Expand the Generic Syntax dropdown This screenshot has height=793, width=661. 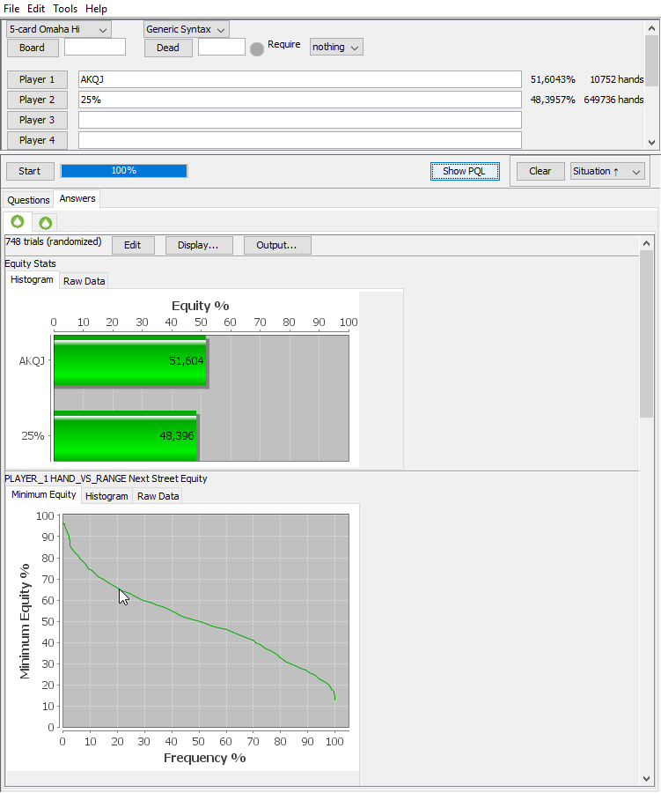coord(187,30)
